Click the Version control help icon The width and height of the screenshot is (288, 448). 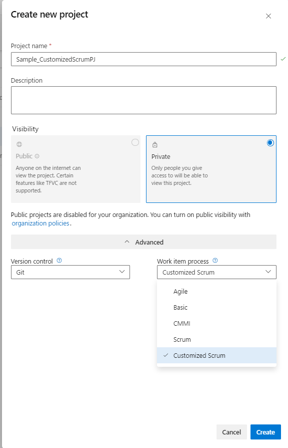[59, 261]
